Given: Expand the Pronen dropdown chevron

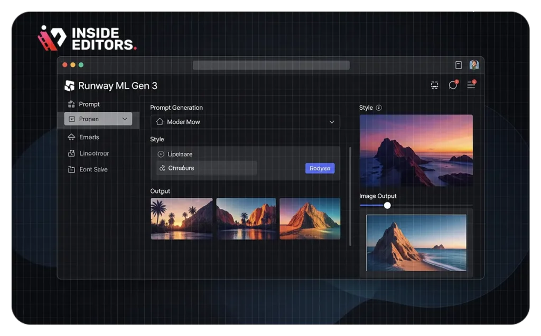Looking at the screenshot, I should tap(125, 119).
